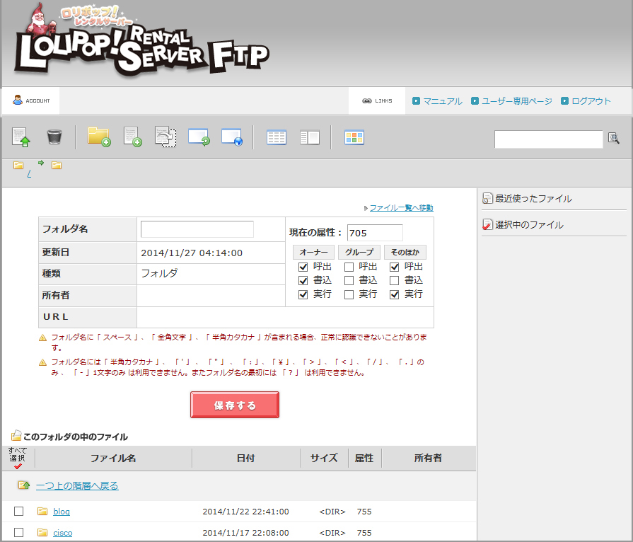Tick the checkbox for blog folder

coord(19,512)
